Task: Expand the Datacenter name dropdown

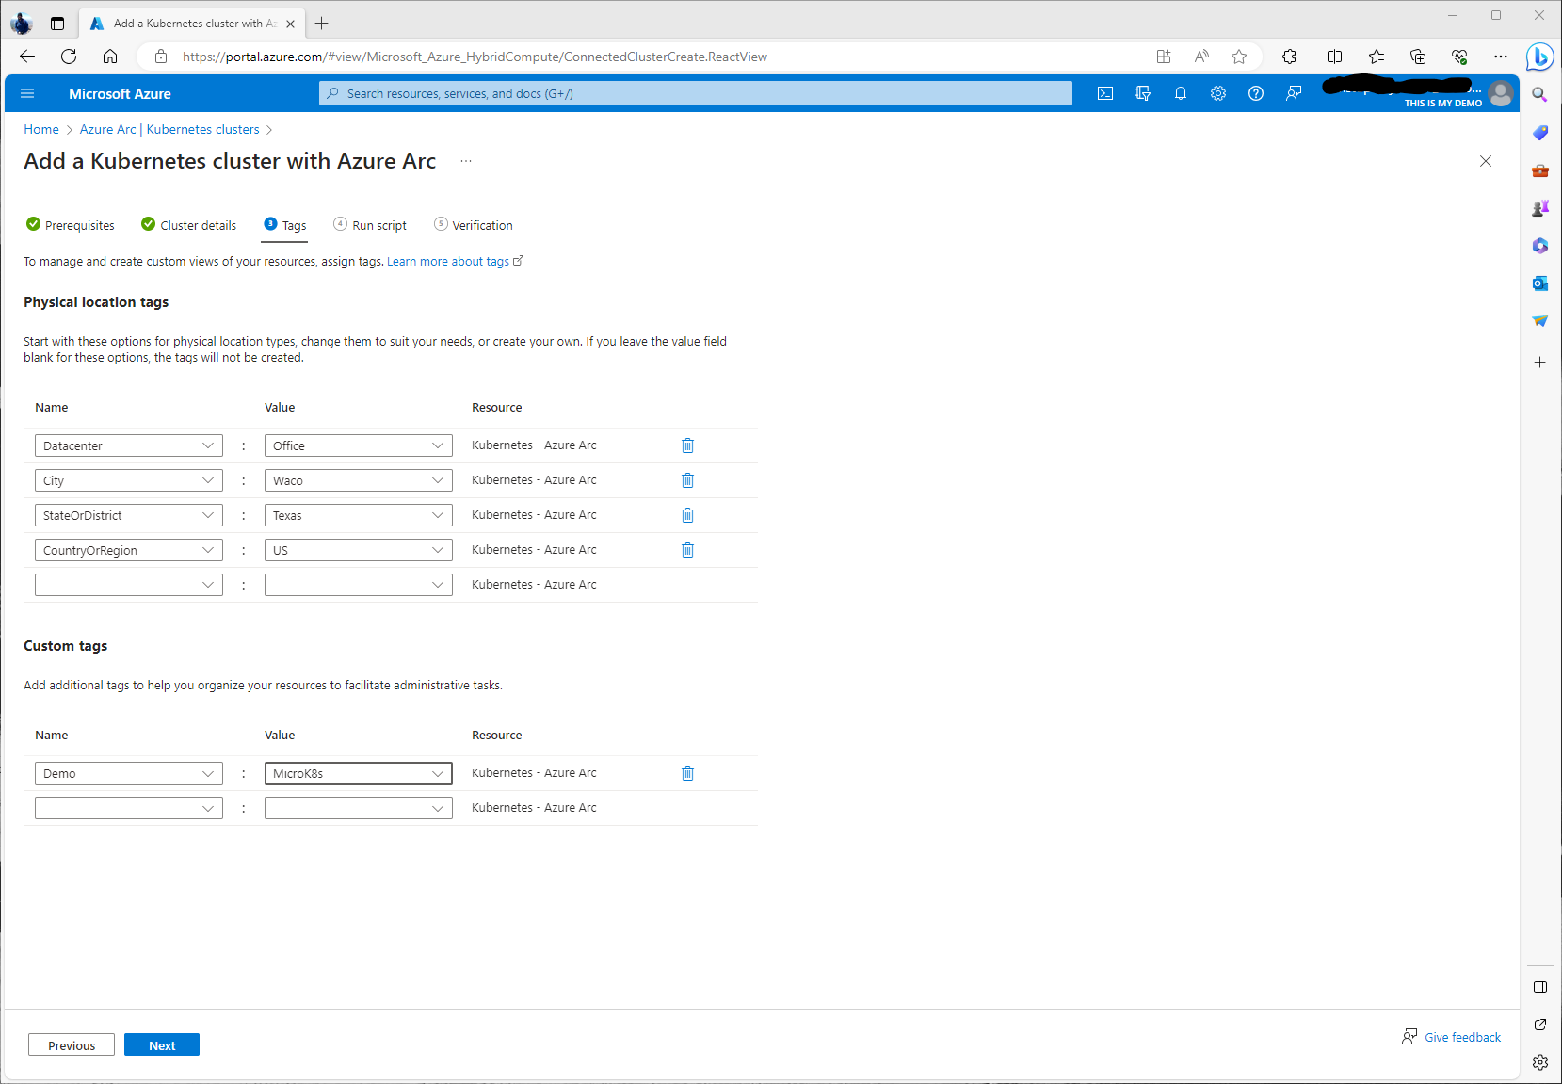Action: click(x=207, y=445)
